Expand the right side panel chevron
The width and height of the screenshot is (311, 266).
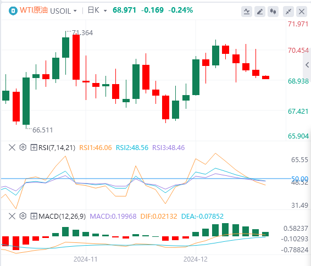tap(307, 65)
